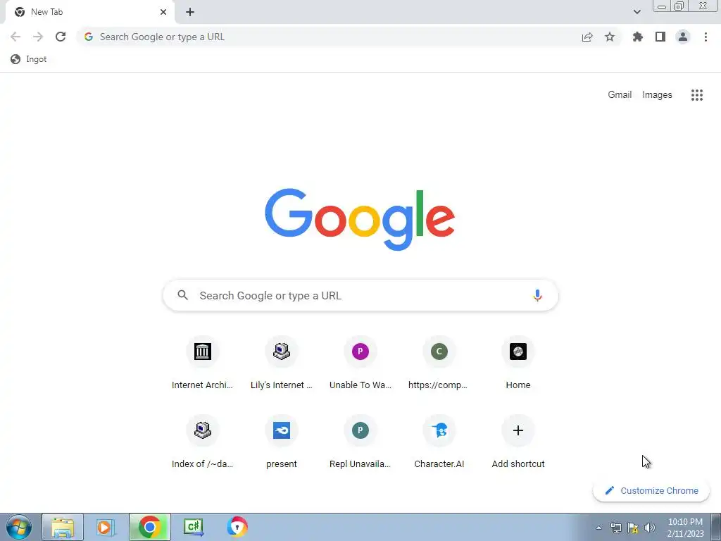Open the Images link

pyautogui.click(x=657, y=95)
